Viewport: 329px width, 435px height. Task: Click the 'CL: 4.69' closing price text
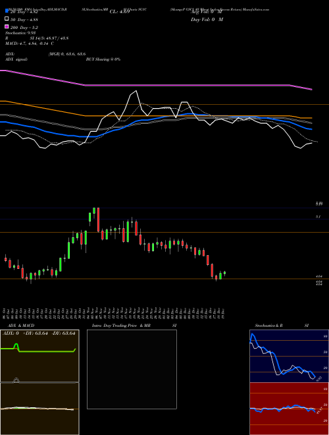(x=120, y=12)
